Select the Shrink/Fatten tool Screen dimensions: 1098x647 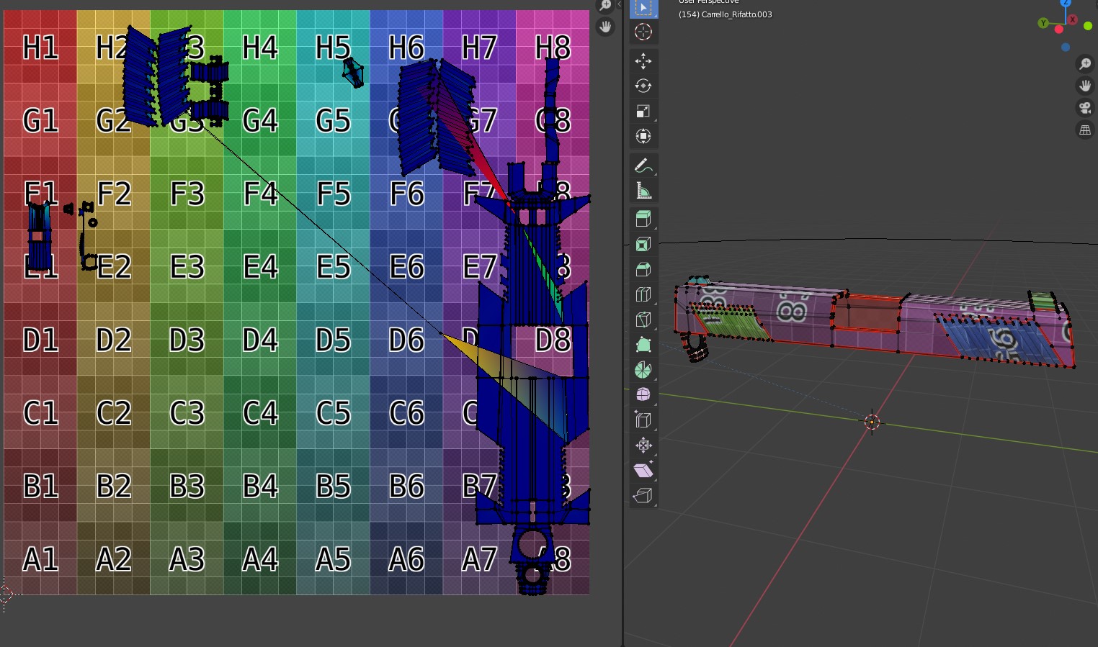pos(643,445)
